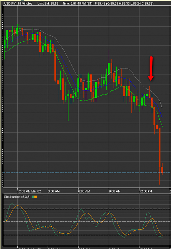Click the 12:00 PM time axis label

tap(146, 191)
